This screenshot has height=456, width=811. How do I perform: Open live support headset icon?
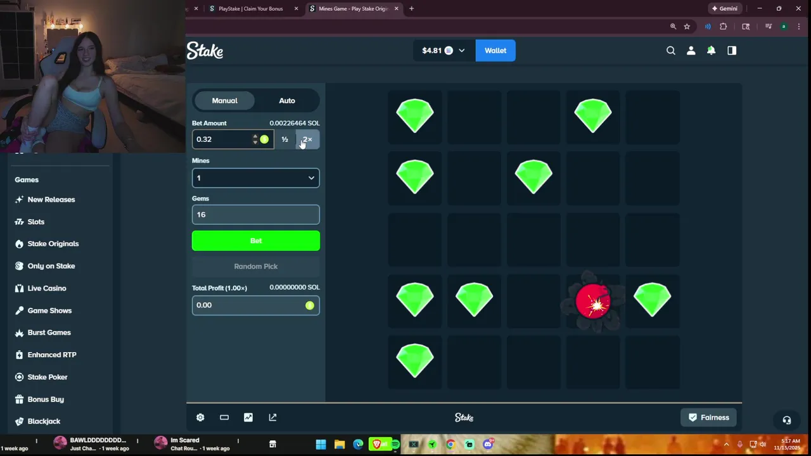pyautogui.click(x=786, y=420)
